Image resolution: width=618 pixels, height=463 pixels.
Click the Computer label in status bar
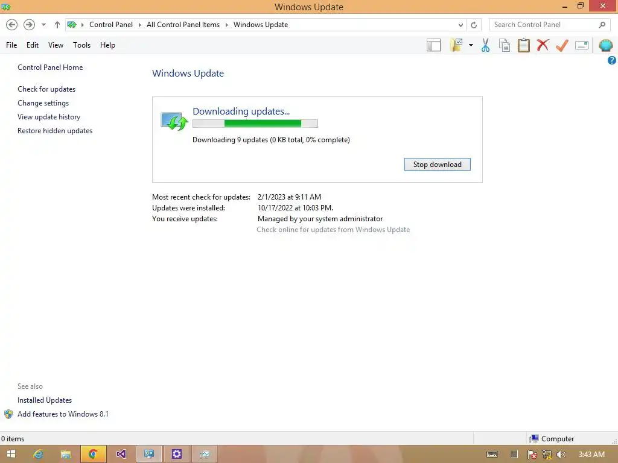coord(557,439)
